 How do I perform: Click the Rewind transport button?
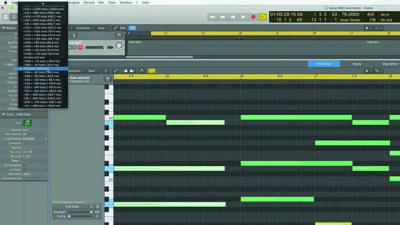212,17
